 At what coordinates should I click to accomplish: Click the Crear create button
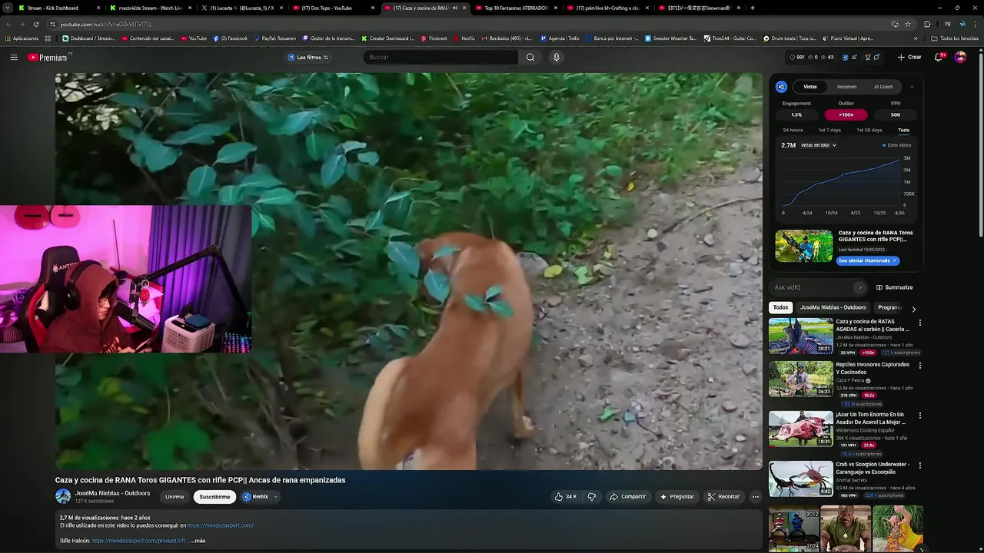[x=909, y=57]
